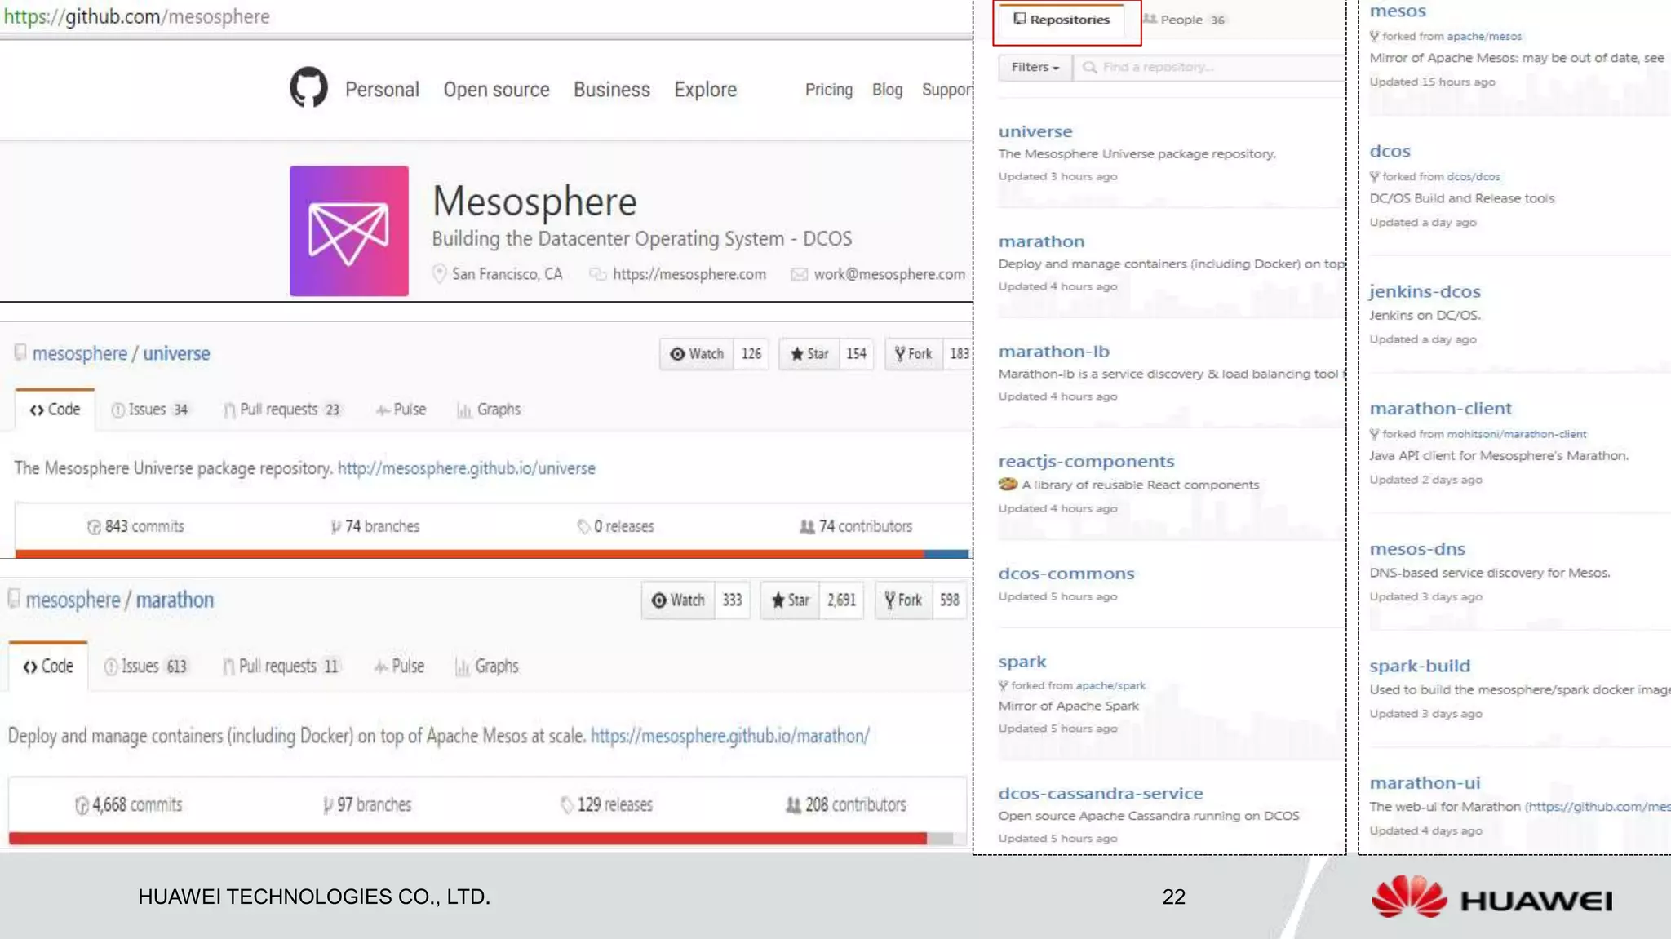Star the mesosphere/marathon repository

790,600
